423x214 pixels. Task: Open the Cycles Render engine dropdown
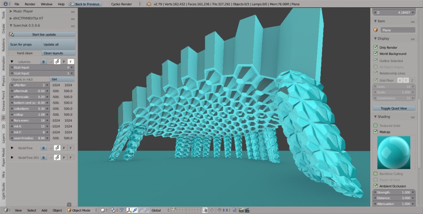(x=126, y=4)
